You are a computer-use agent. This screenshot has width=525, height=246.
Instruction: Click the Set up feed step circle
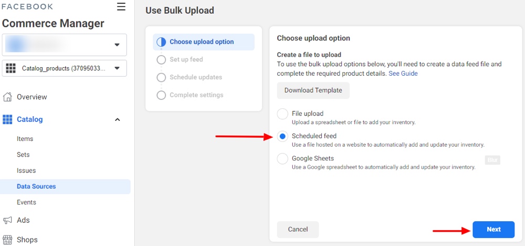(161, 59)
